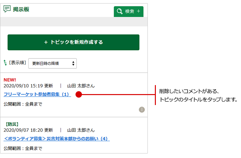The image size is (241, 158).
Task: Click the green up-down sort arrows icon
Action: 5,63
